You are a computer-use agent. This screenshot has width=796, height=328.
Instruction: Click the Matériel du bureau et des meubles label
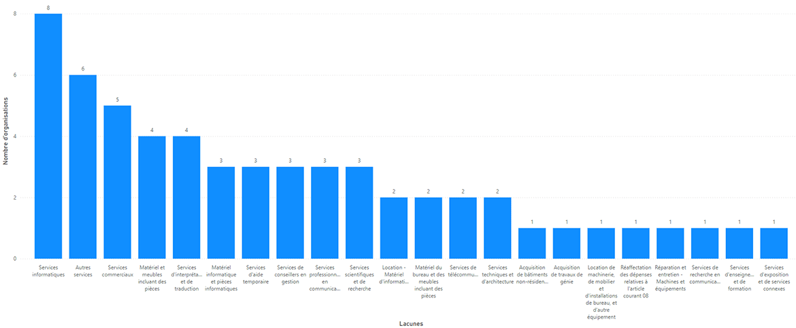[x=429, y=281]
